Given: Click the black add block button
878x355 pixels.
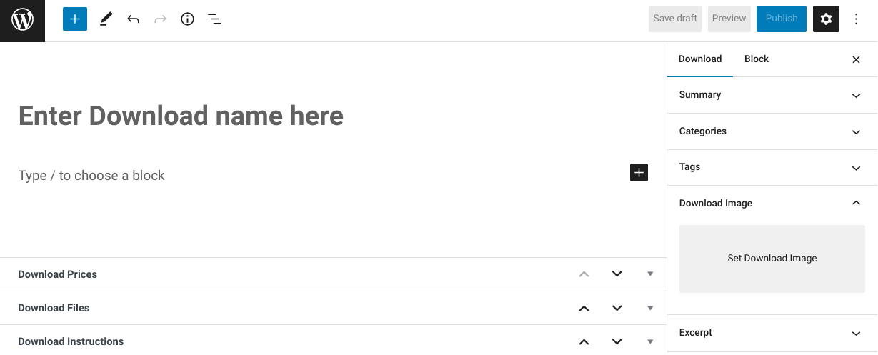Looking at the screenshot, I should click(639, 172).
